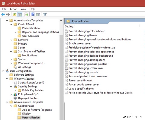Open the View menu
Screen dimensions: 145x120
(x=24, y=9)
